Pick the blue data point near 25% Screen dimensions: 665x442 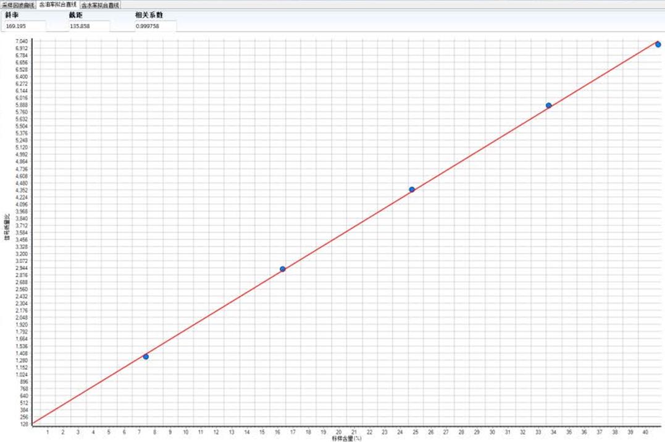point(412,190)
